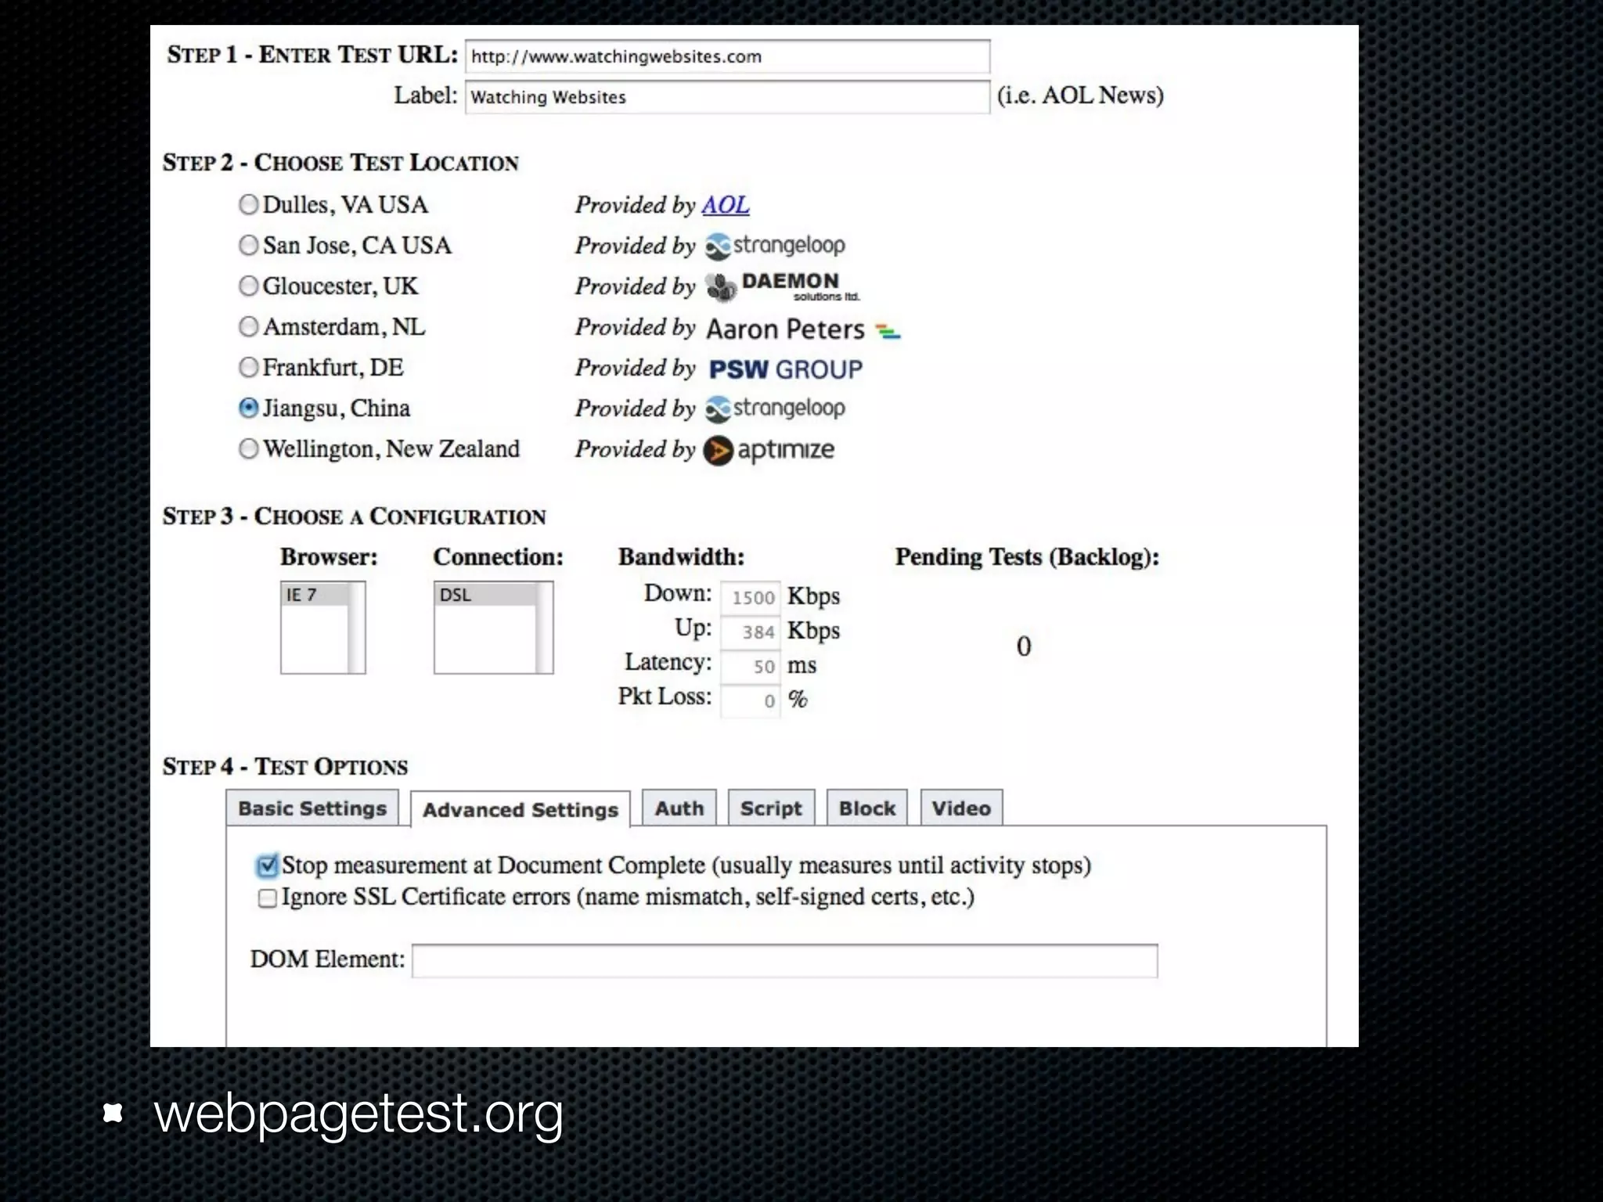The image size is (1603, 1202).
Task: Enable Ignore SSL Certificate errors checkbox
Action: (267, 898)
